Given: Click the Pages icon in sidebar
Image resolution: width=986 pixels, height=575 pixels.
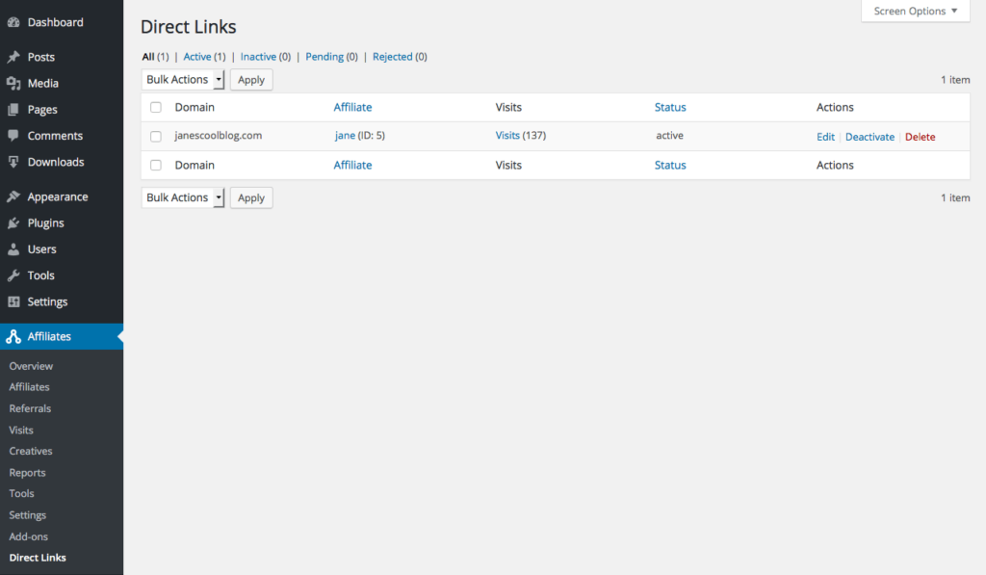Looking at the screenshot, I should coord(13,110).
